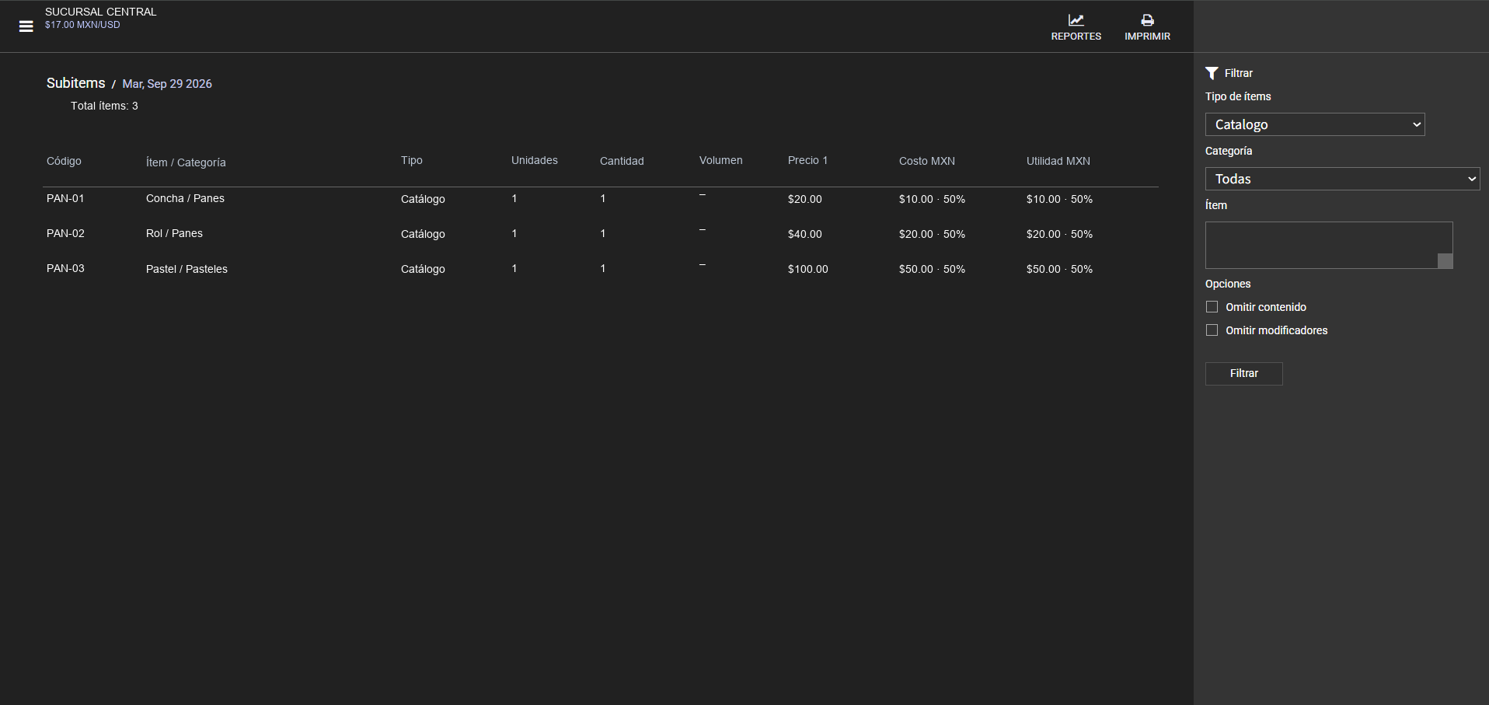Viewport: 1489px width, 705px height.
Task: Click the Pastel / Pasteles item
Action: pyautogui.click(x=187, y=269)
